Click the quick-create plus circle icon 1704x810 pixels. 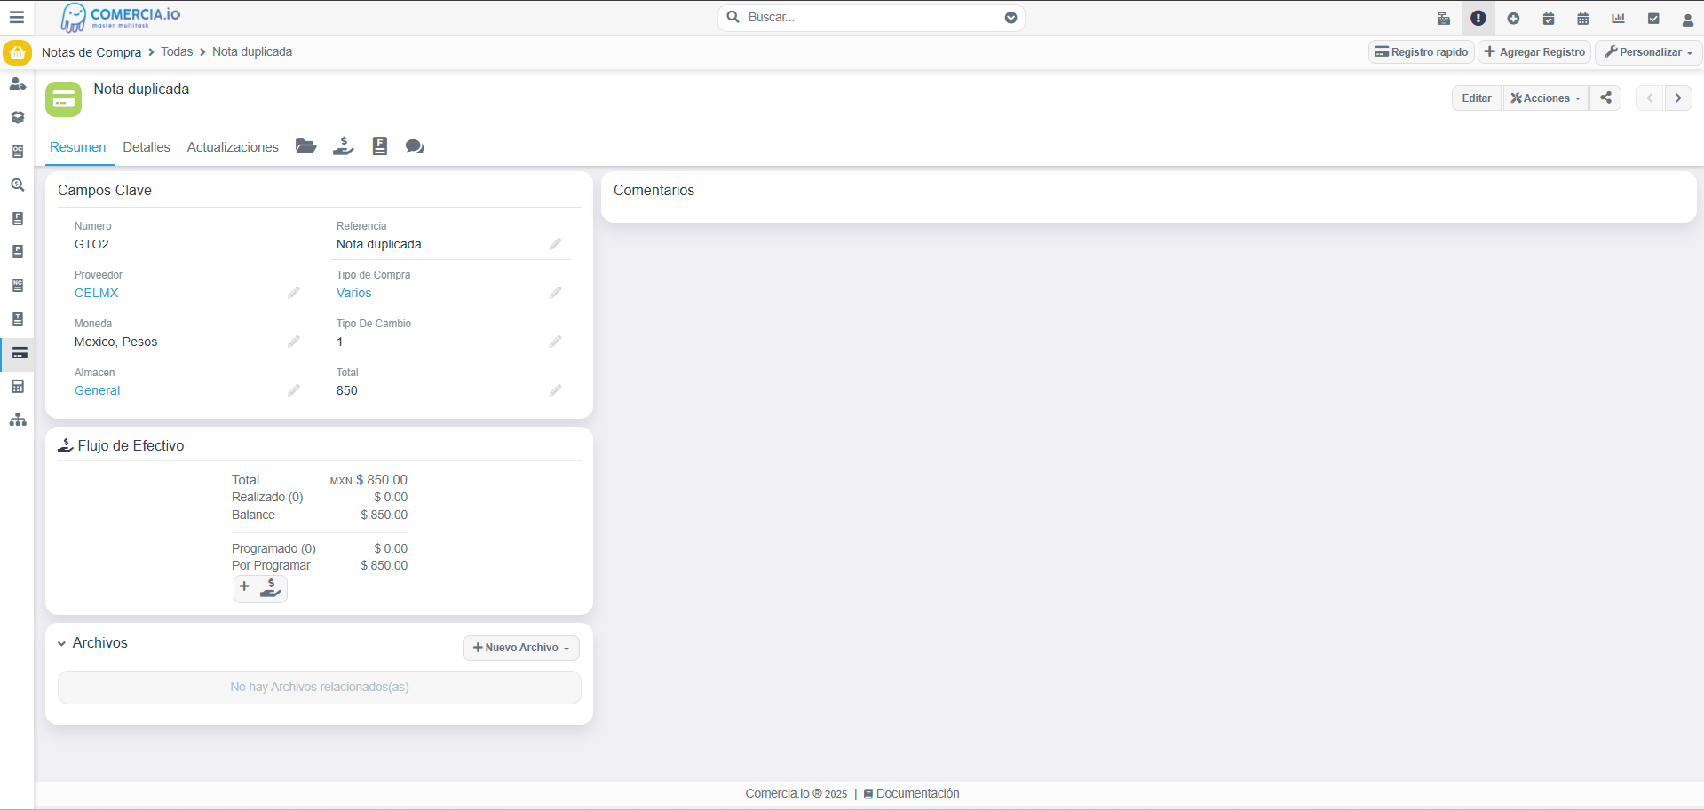pyautogui.click(x=1513, y=19)
